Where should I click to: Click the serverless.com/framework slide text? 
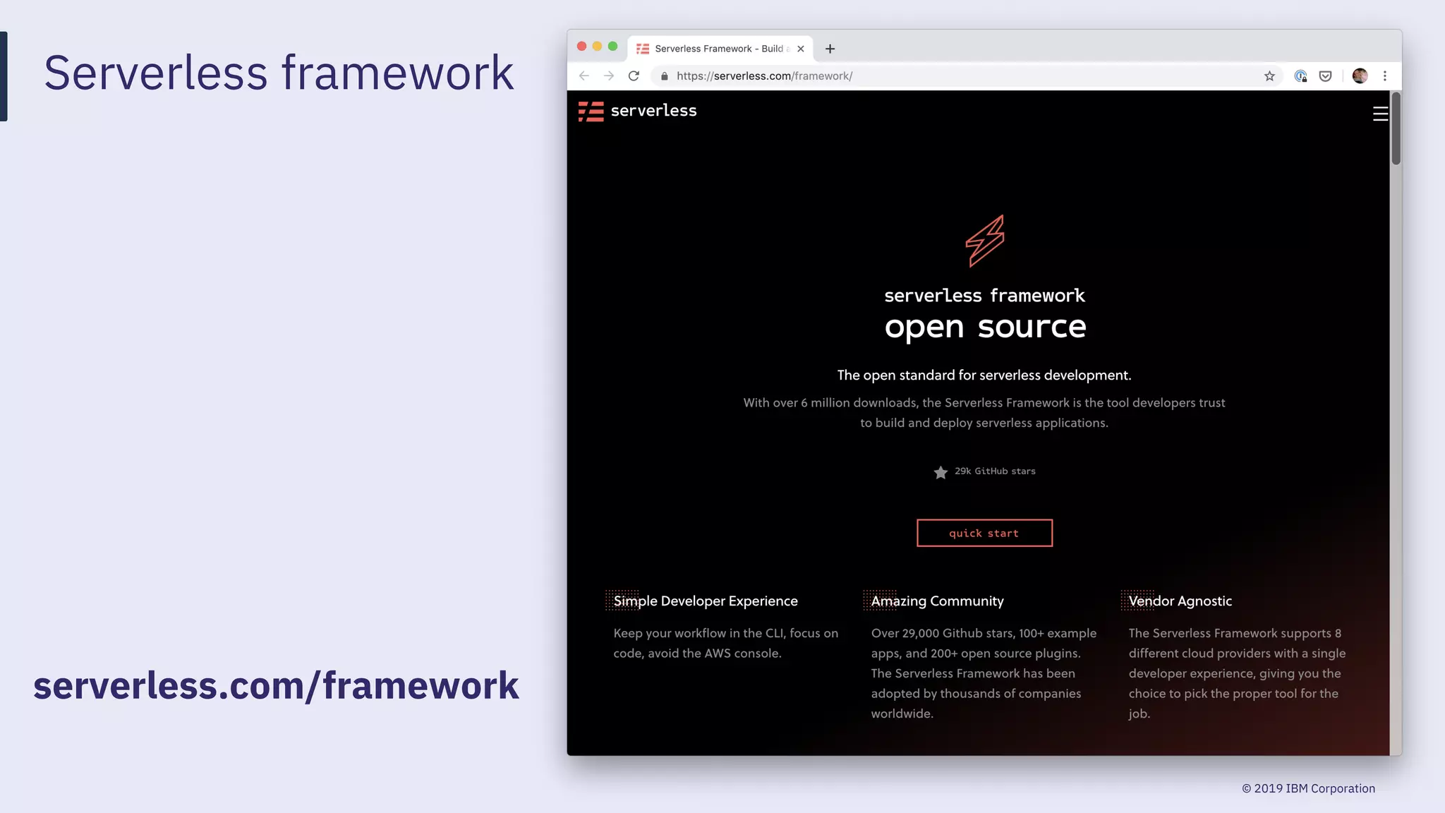[x=276, y=685]
